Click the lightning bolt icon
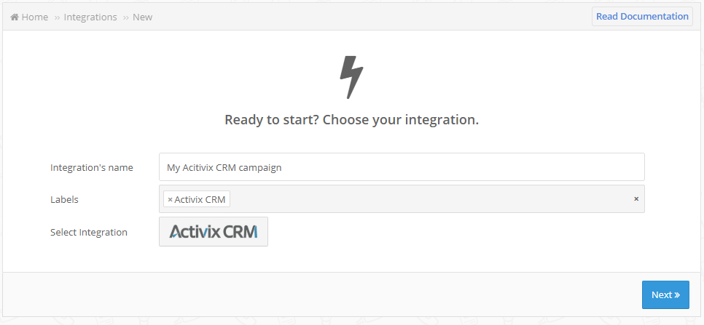 [351, 77]
